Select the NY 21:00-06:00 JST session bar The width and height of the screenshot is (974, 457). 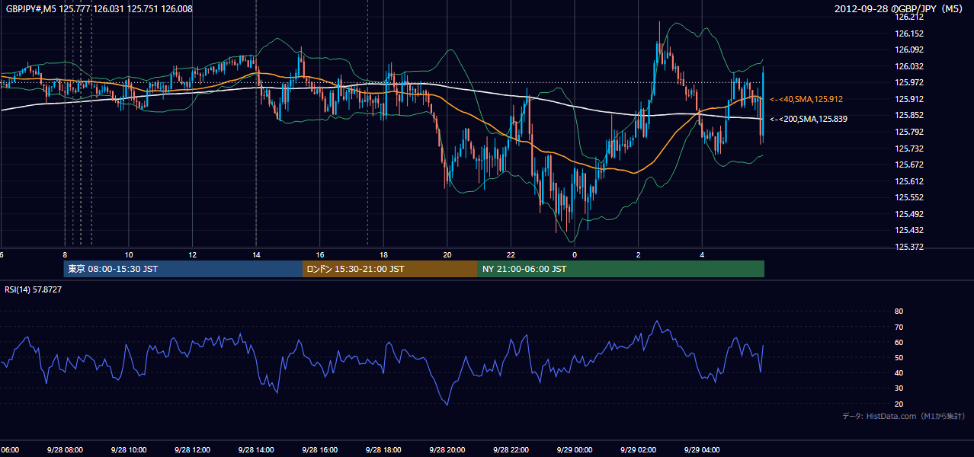point(621,269)
